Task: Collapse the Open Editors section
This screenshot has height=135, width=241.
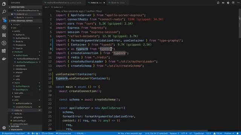Action: tap(25, 7)
